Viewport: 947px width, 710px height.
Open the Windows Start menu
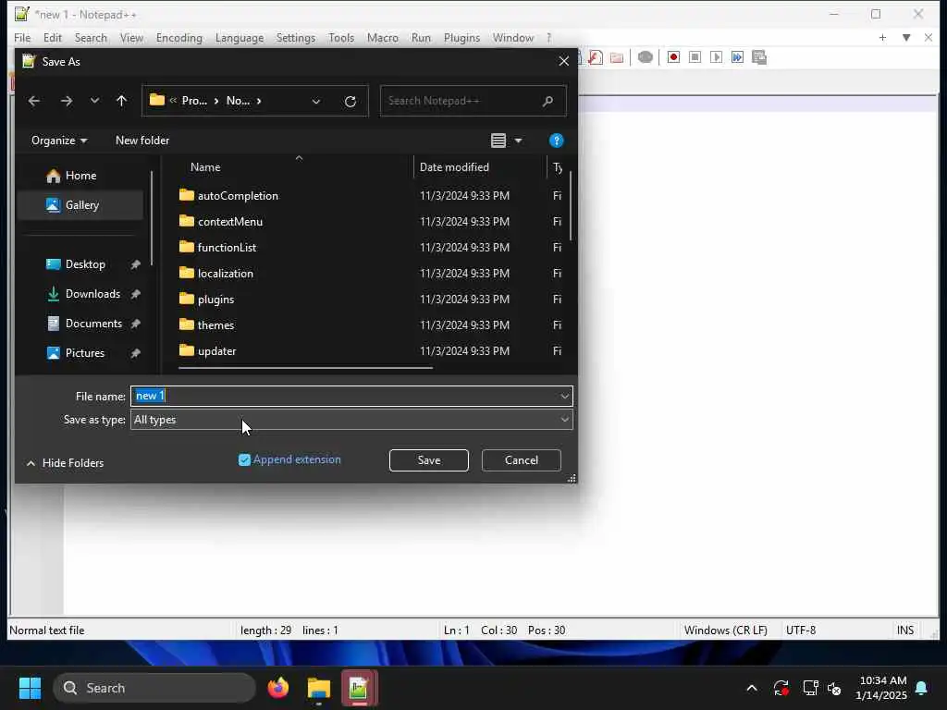pos(30,688)
